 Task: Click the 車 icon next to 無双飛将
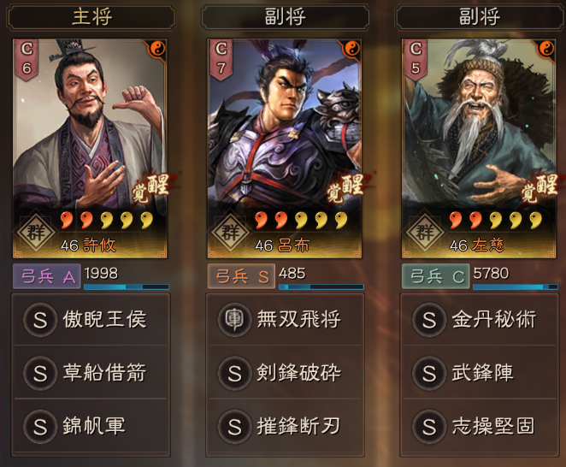click(x=234, y=320)
